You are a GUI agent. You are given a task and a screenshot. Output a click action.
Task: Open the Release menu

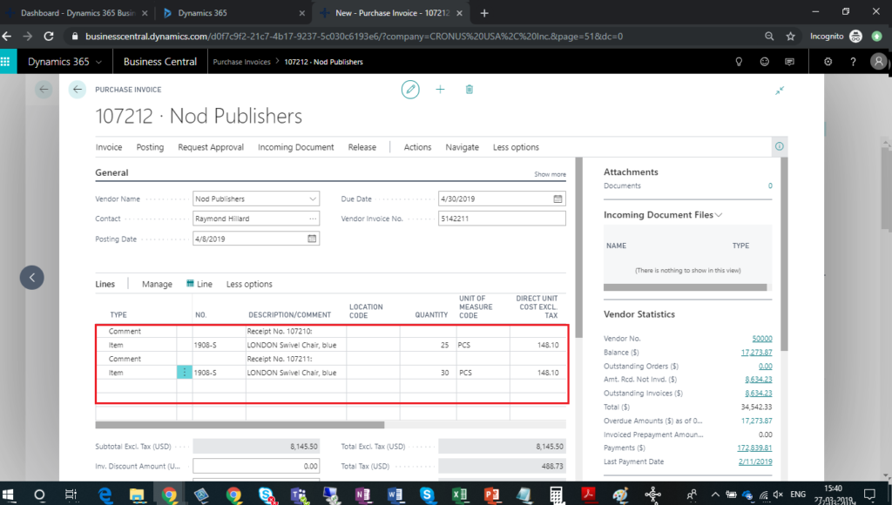tap(362, 147)
